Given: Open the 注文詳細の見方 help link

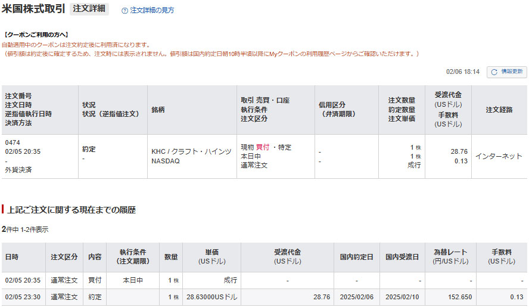Looking at the screenshot, I should point(152,11).
